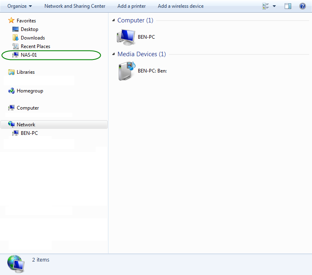Open Recent Places from Favorites
This screenshot has height=275, width=312.
click(x=35, y=46)
